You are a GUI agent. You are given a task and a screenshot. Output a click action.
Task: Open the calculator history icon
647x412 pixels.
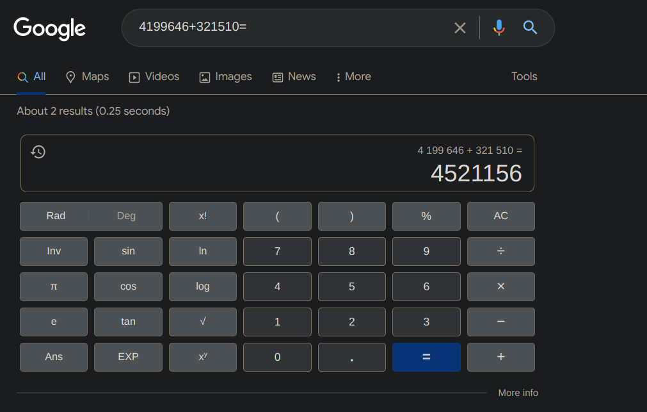(38, 152)
